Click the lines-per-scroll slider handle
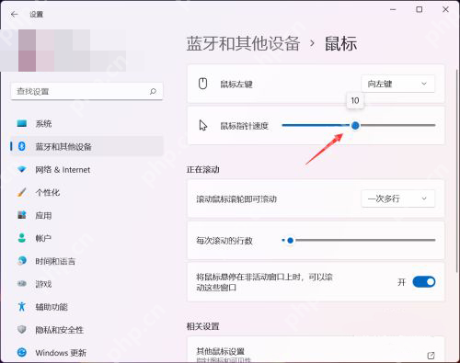 pos(290,241)
